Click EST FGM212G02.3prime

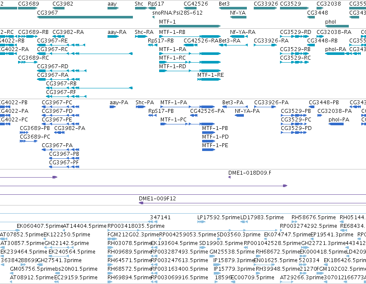(x=112, y=239)
